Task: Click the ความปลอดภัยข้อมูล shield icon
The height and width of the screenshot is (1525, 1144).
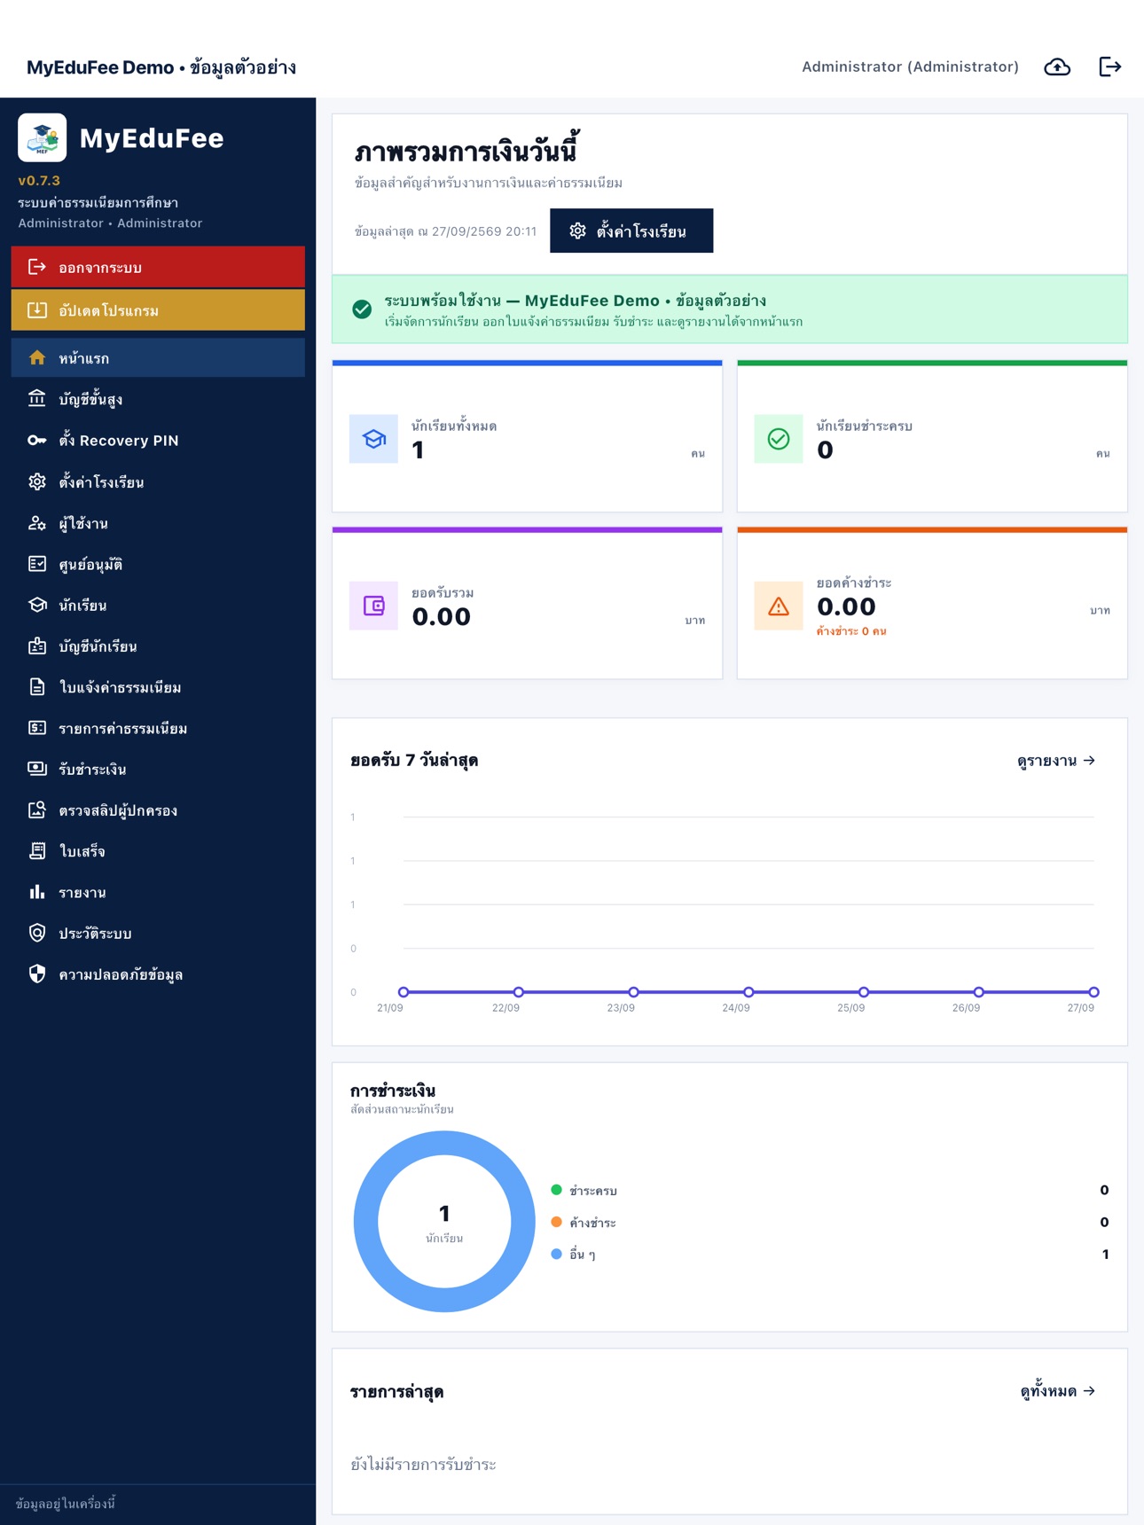Action: click(37, 974)
